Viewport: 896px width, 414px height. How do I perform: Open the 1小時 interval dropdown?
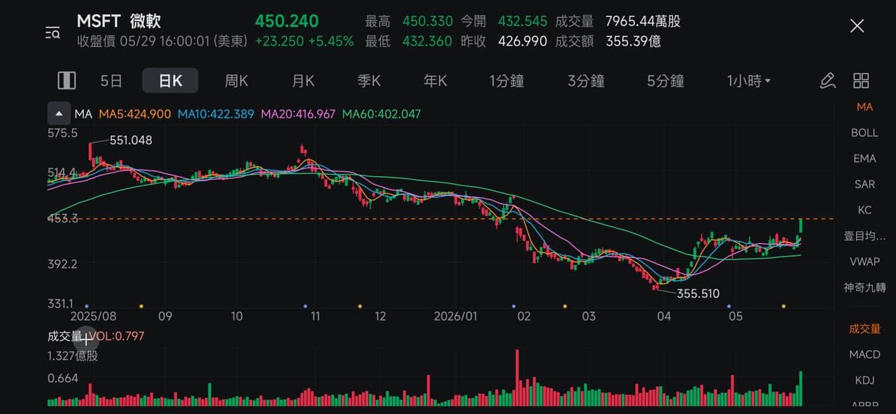[748, 81]
